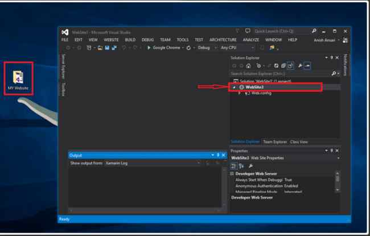Open Solution Explorer window options dropdown

point(326,58)
